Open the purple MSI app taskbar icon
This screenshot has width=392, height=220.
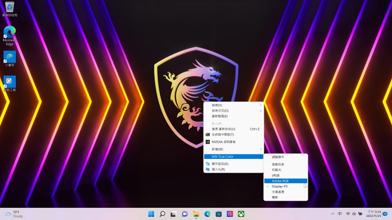click(x=230, y=214)
